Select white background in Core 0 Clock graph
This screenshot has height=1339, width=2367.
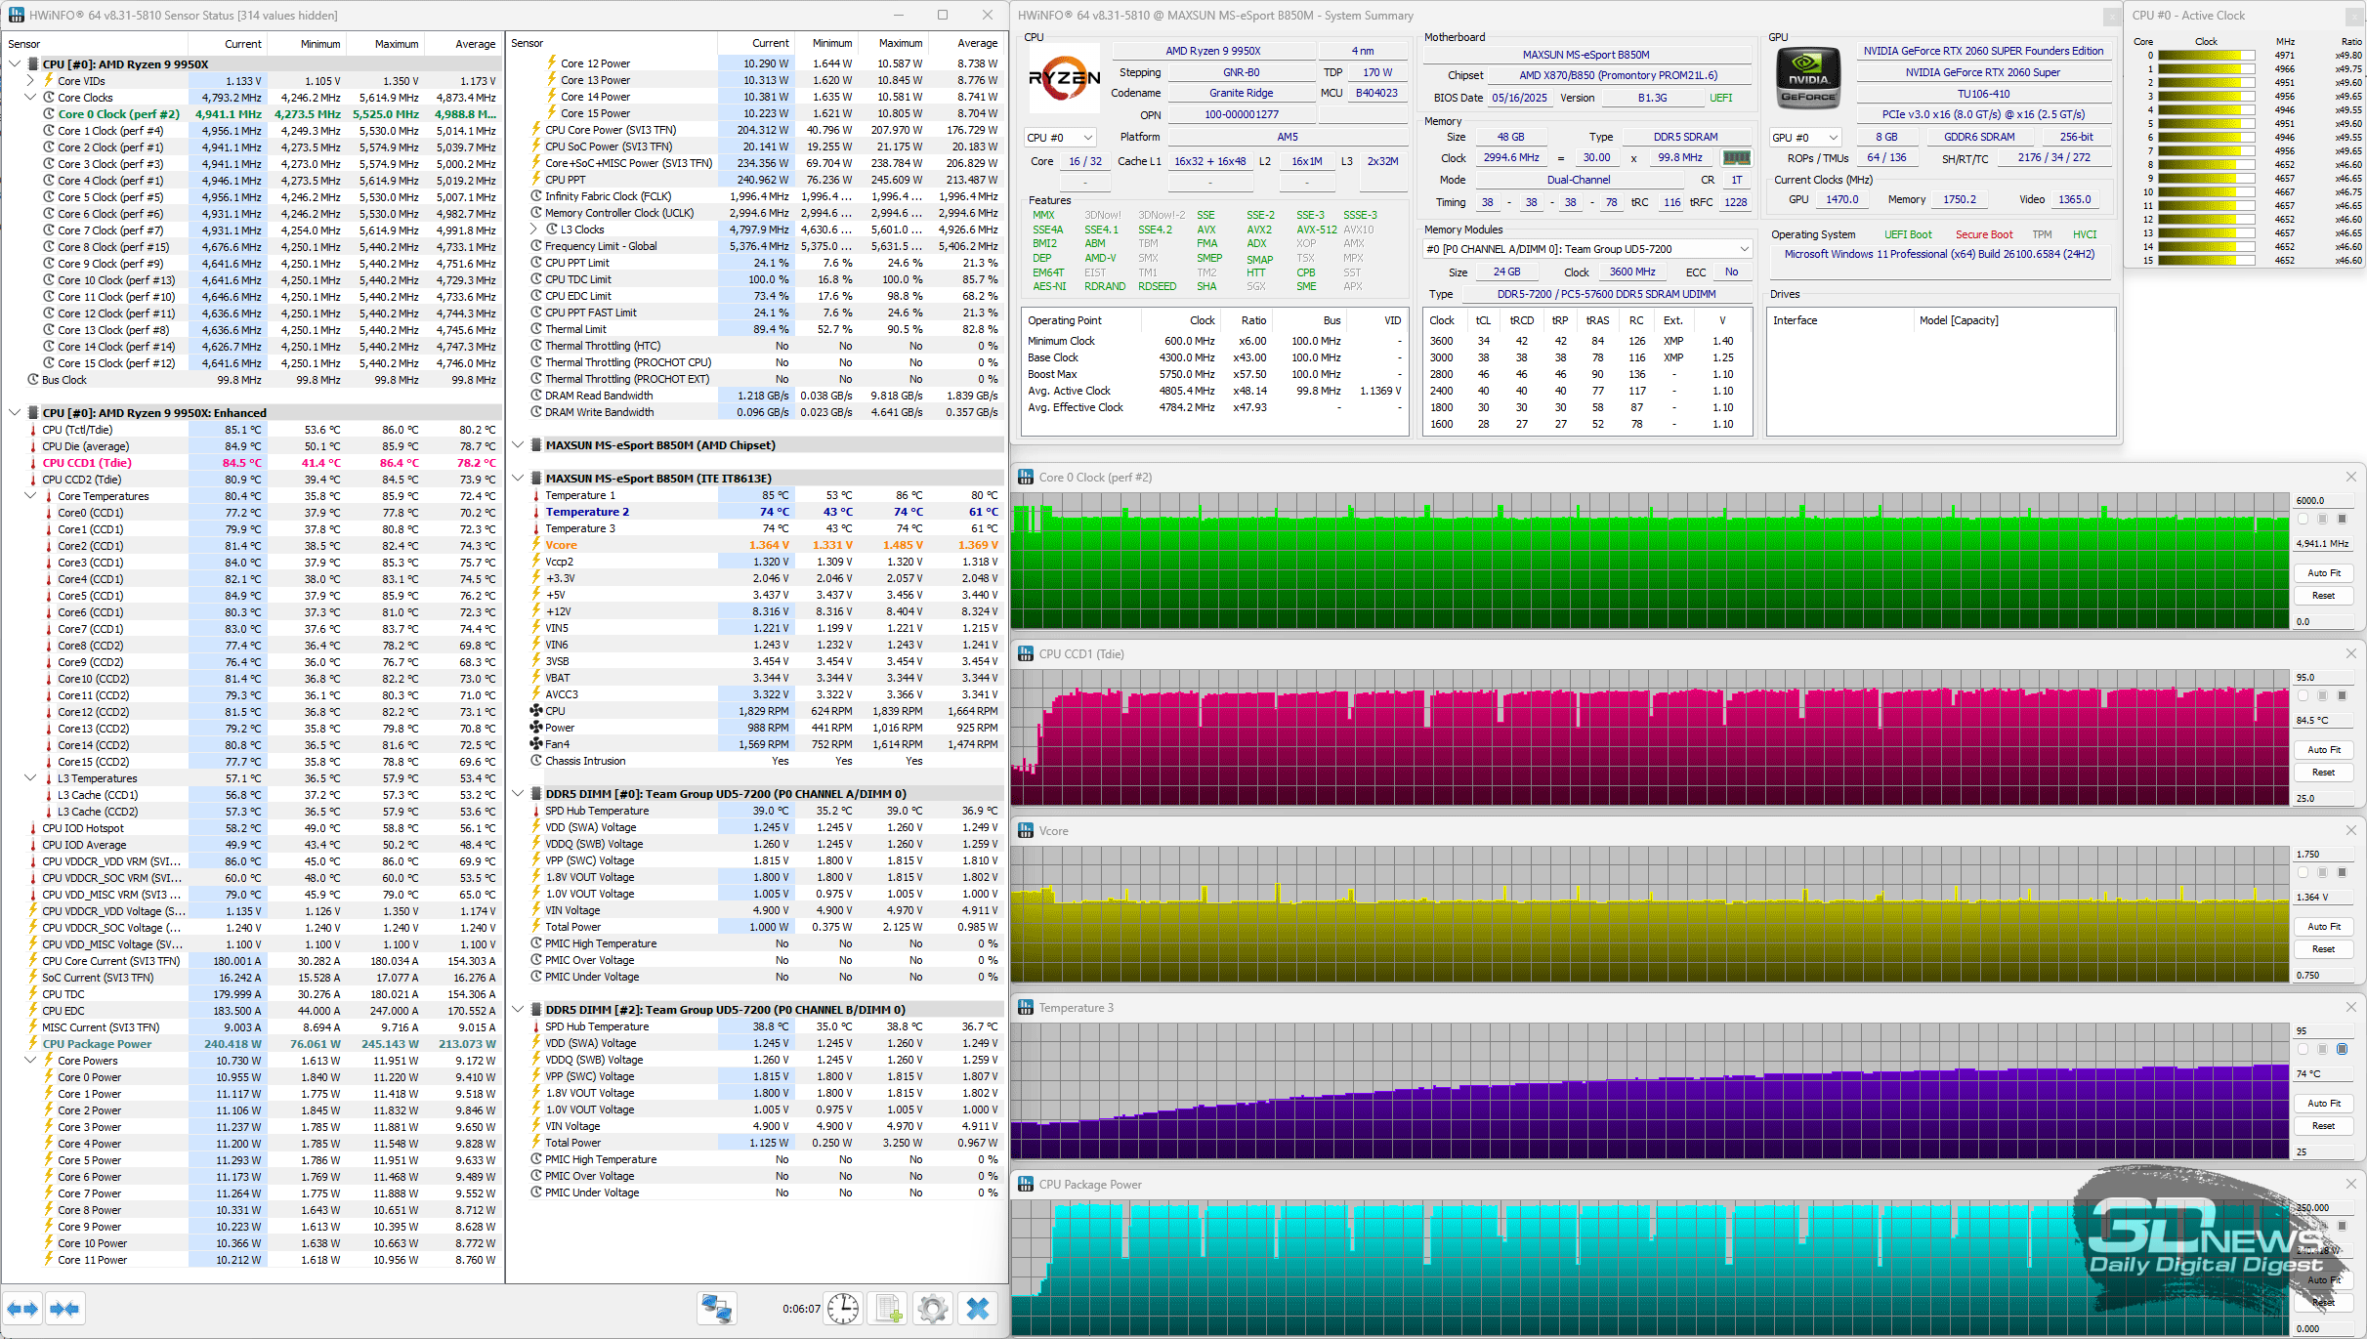2304,519
